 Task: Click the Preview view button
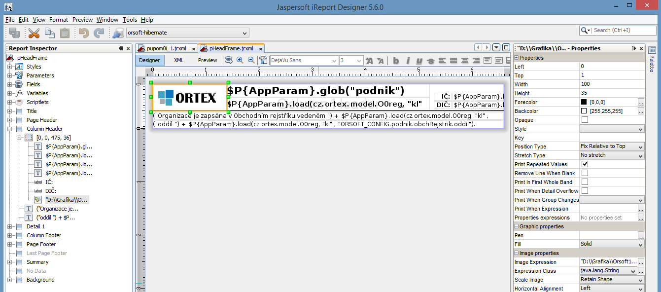(208, 60)
